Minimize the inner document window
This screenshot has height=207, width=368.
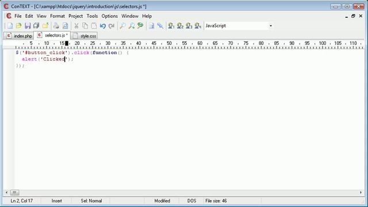346,16
